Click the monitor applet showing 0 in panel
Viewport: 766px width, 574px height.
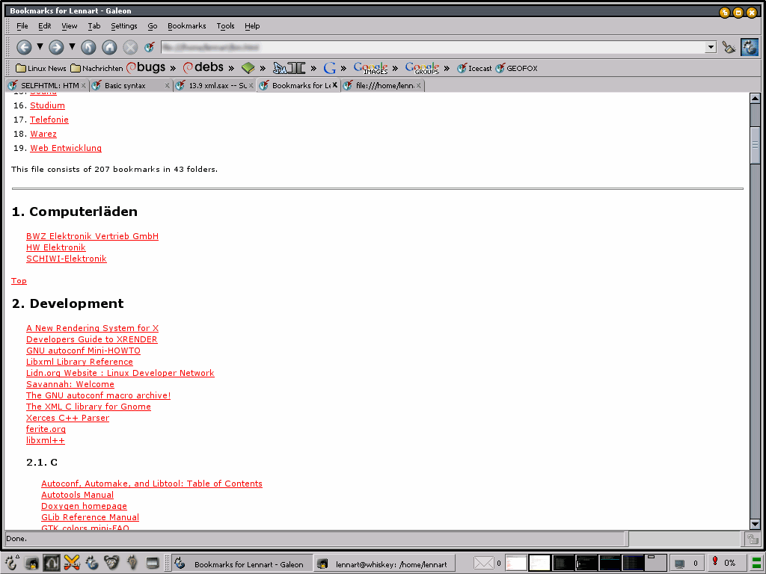point(686,564)
